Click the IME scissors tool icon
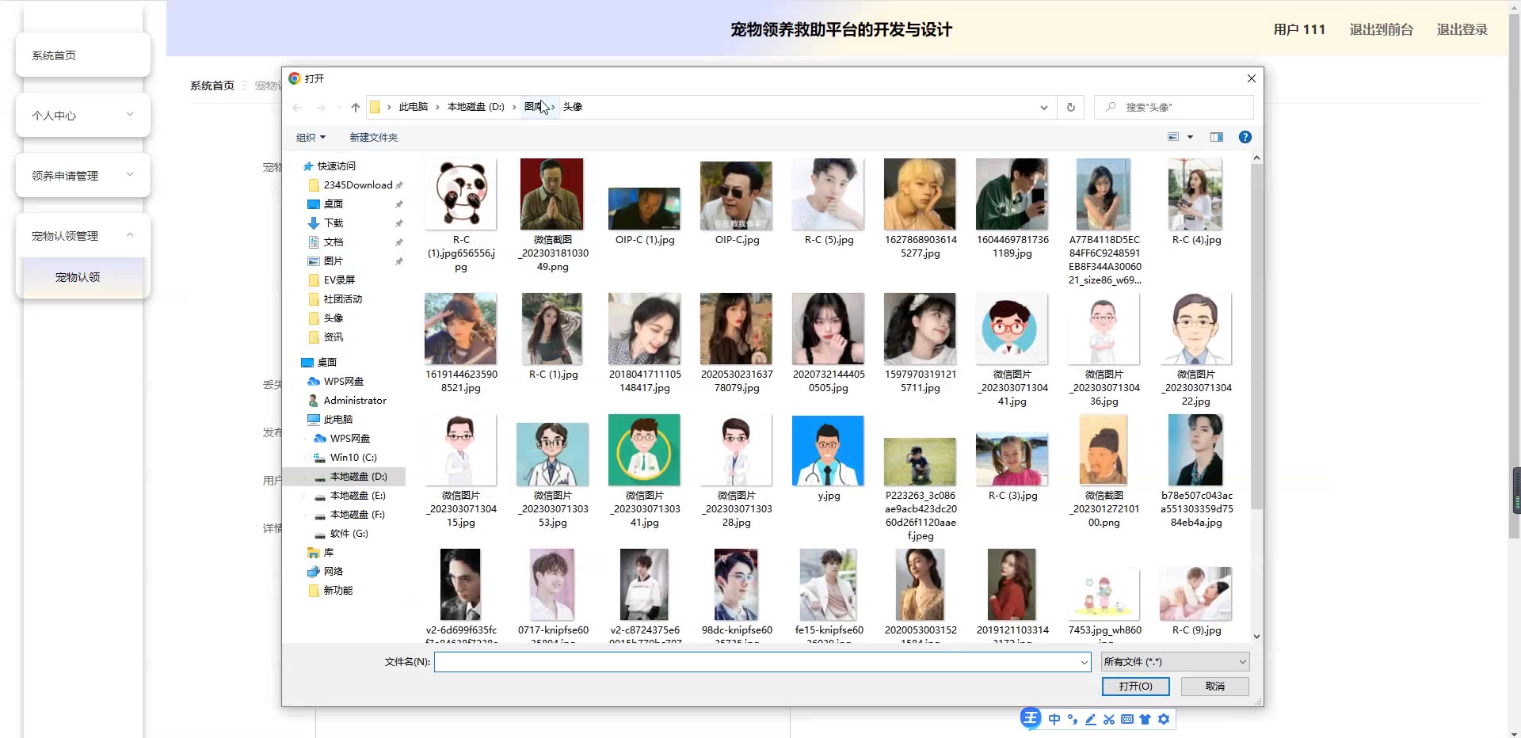1521x738 pixels. [x=1108, y=719]
